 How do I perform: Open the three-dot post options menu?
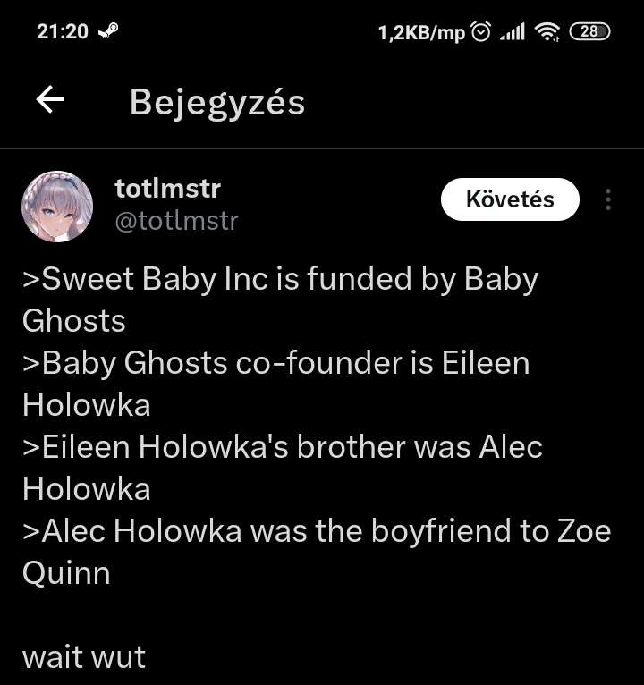608,199
